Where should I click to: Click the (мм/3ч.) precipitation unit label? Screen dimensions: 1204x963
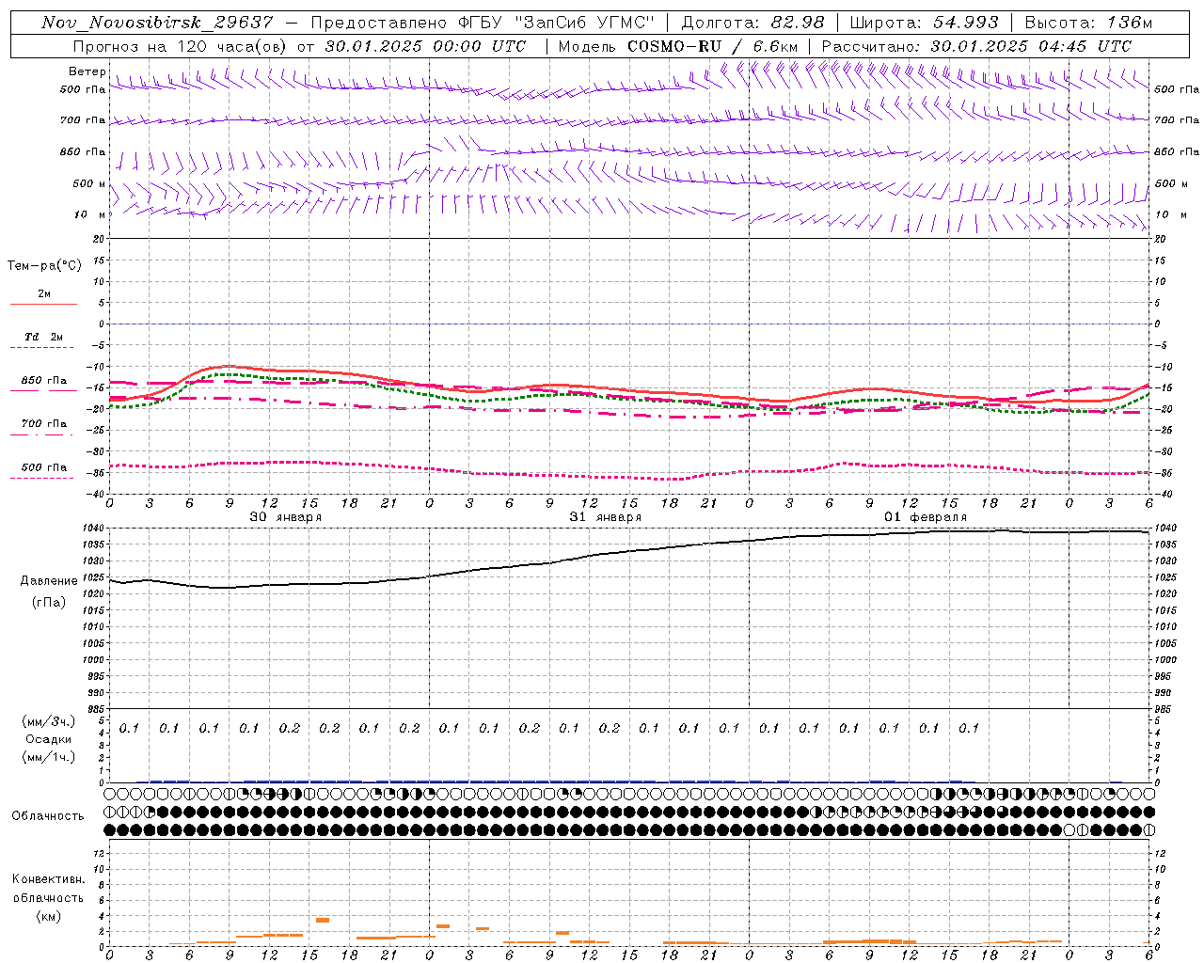(50, 721)
